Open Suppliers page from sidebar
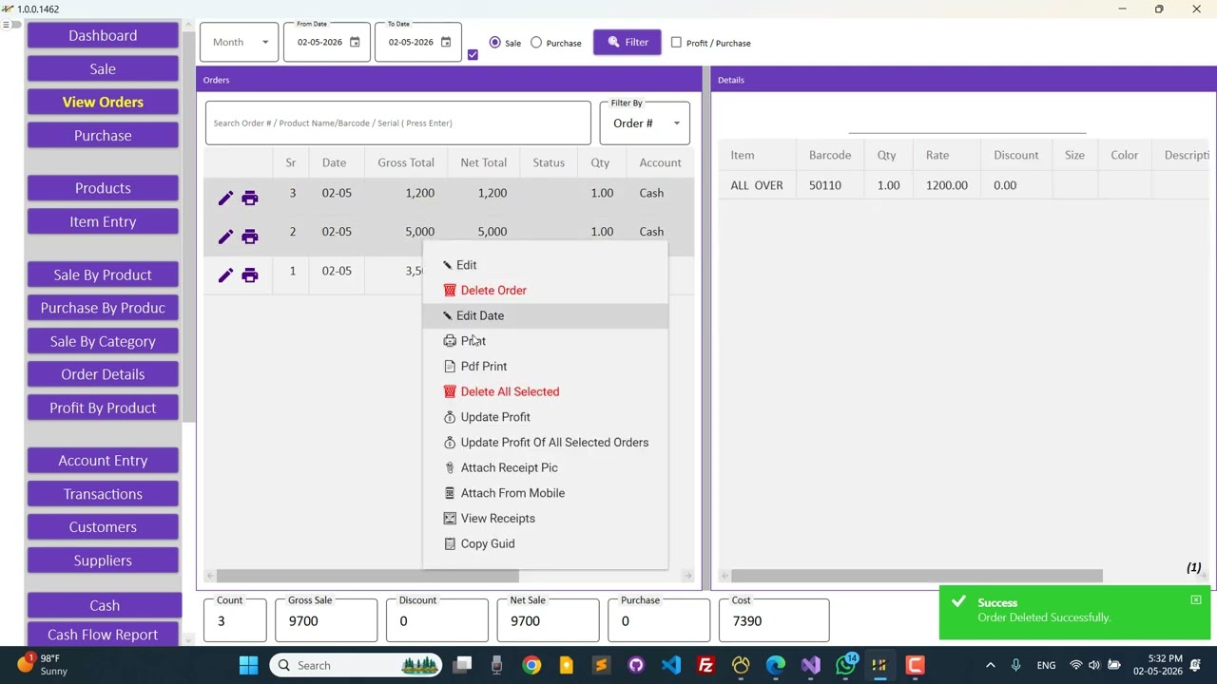Screen dimensions: 1217x684 click(103, 560)
